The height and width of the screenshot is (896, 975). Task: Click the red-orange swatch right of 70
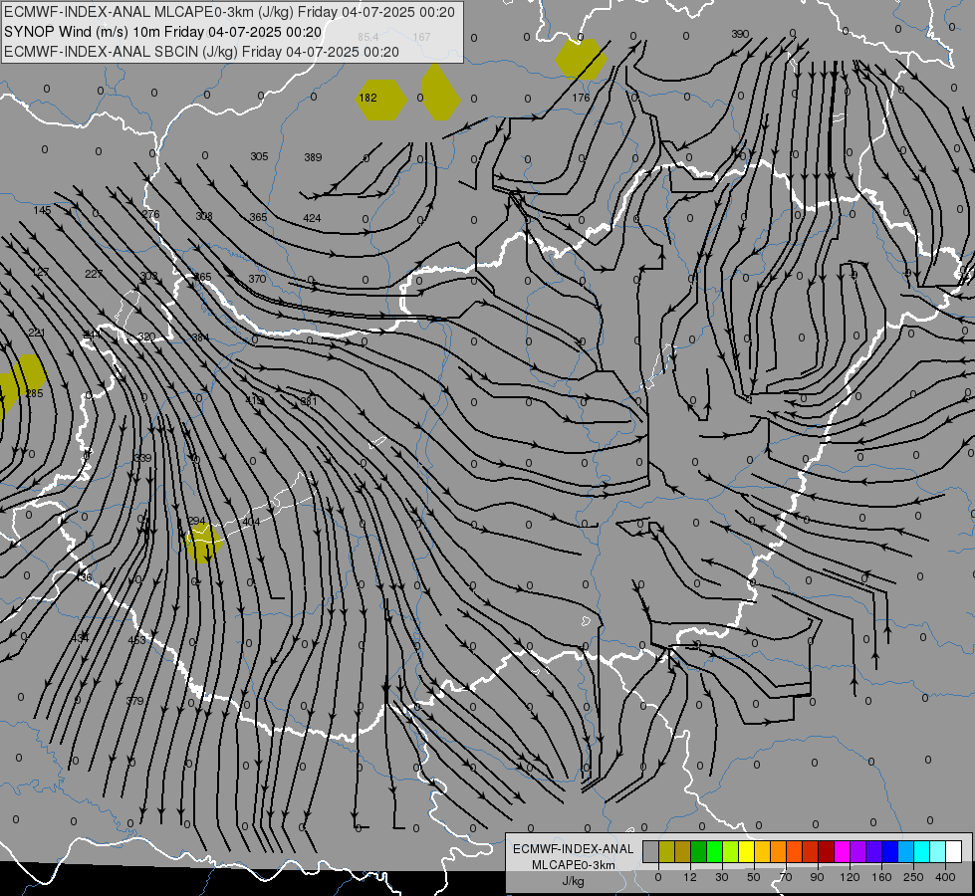(794, 852)
